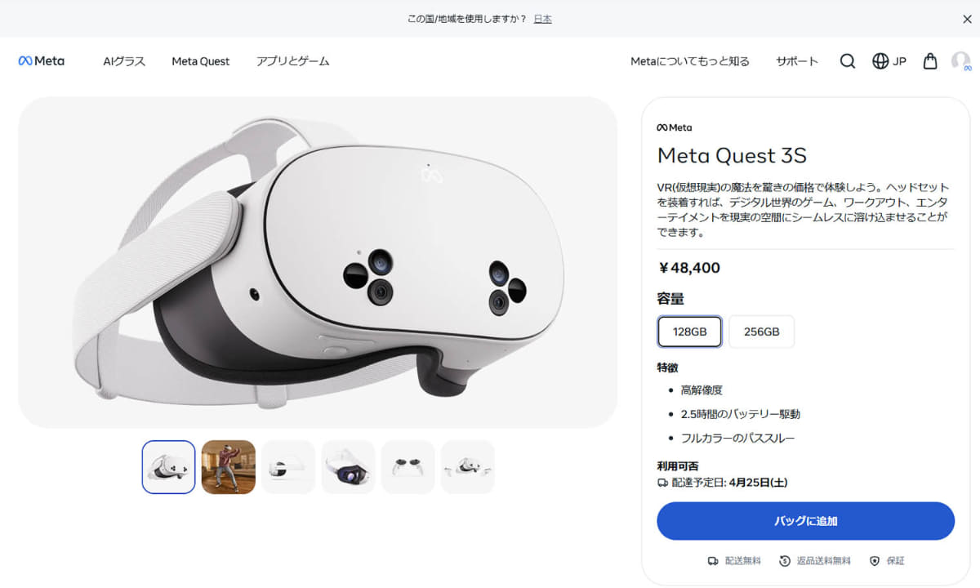Click the globe JP region icon

click(x=880, y=61)
